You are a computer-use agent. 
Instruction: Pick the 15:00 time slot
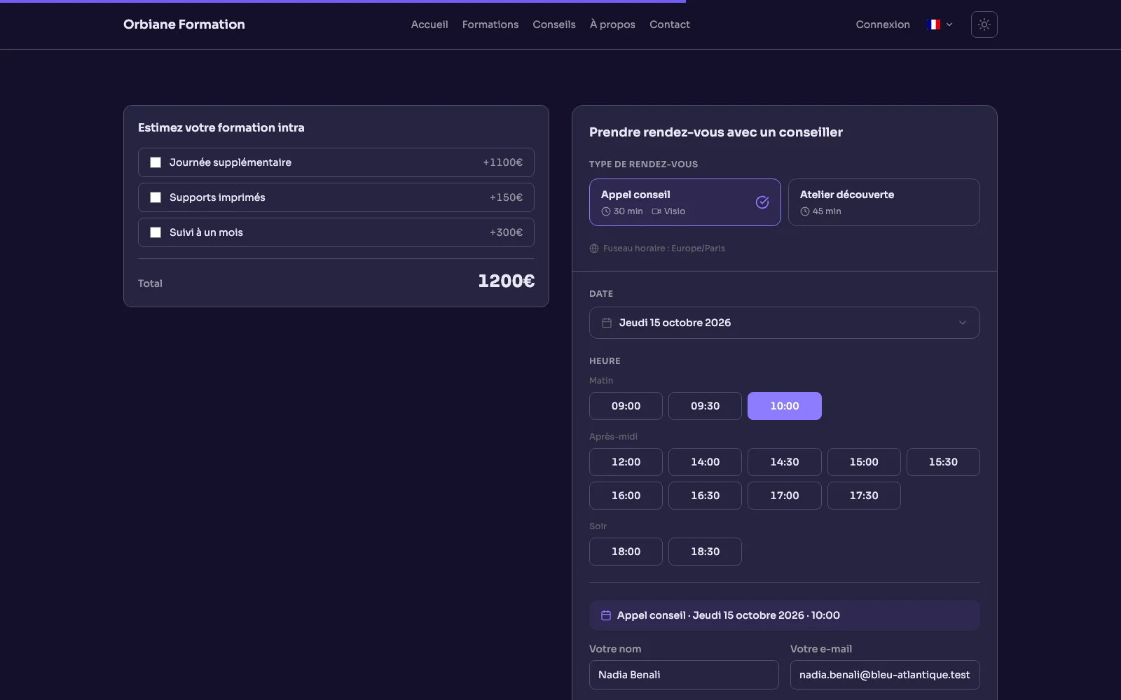(864, 462)
